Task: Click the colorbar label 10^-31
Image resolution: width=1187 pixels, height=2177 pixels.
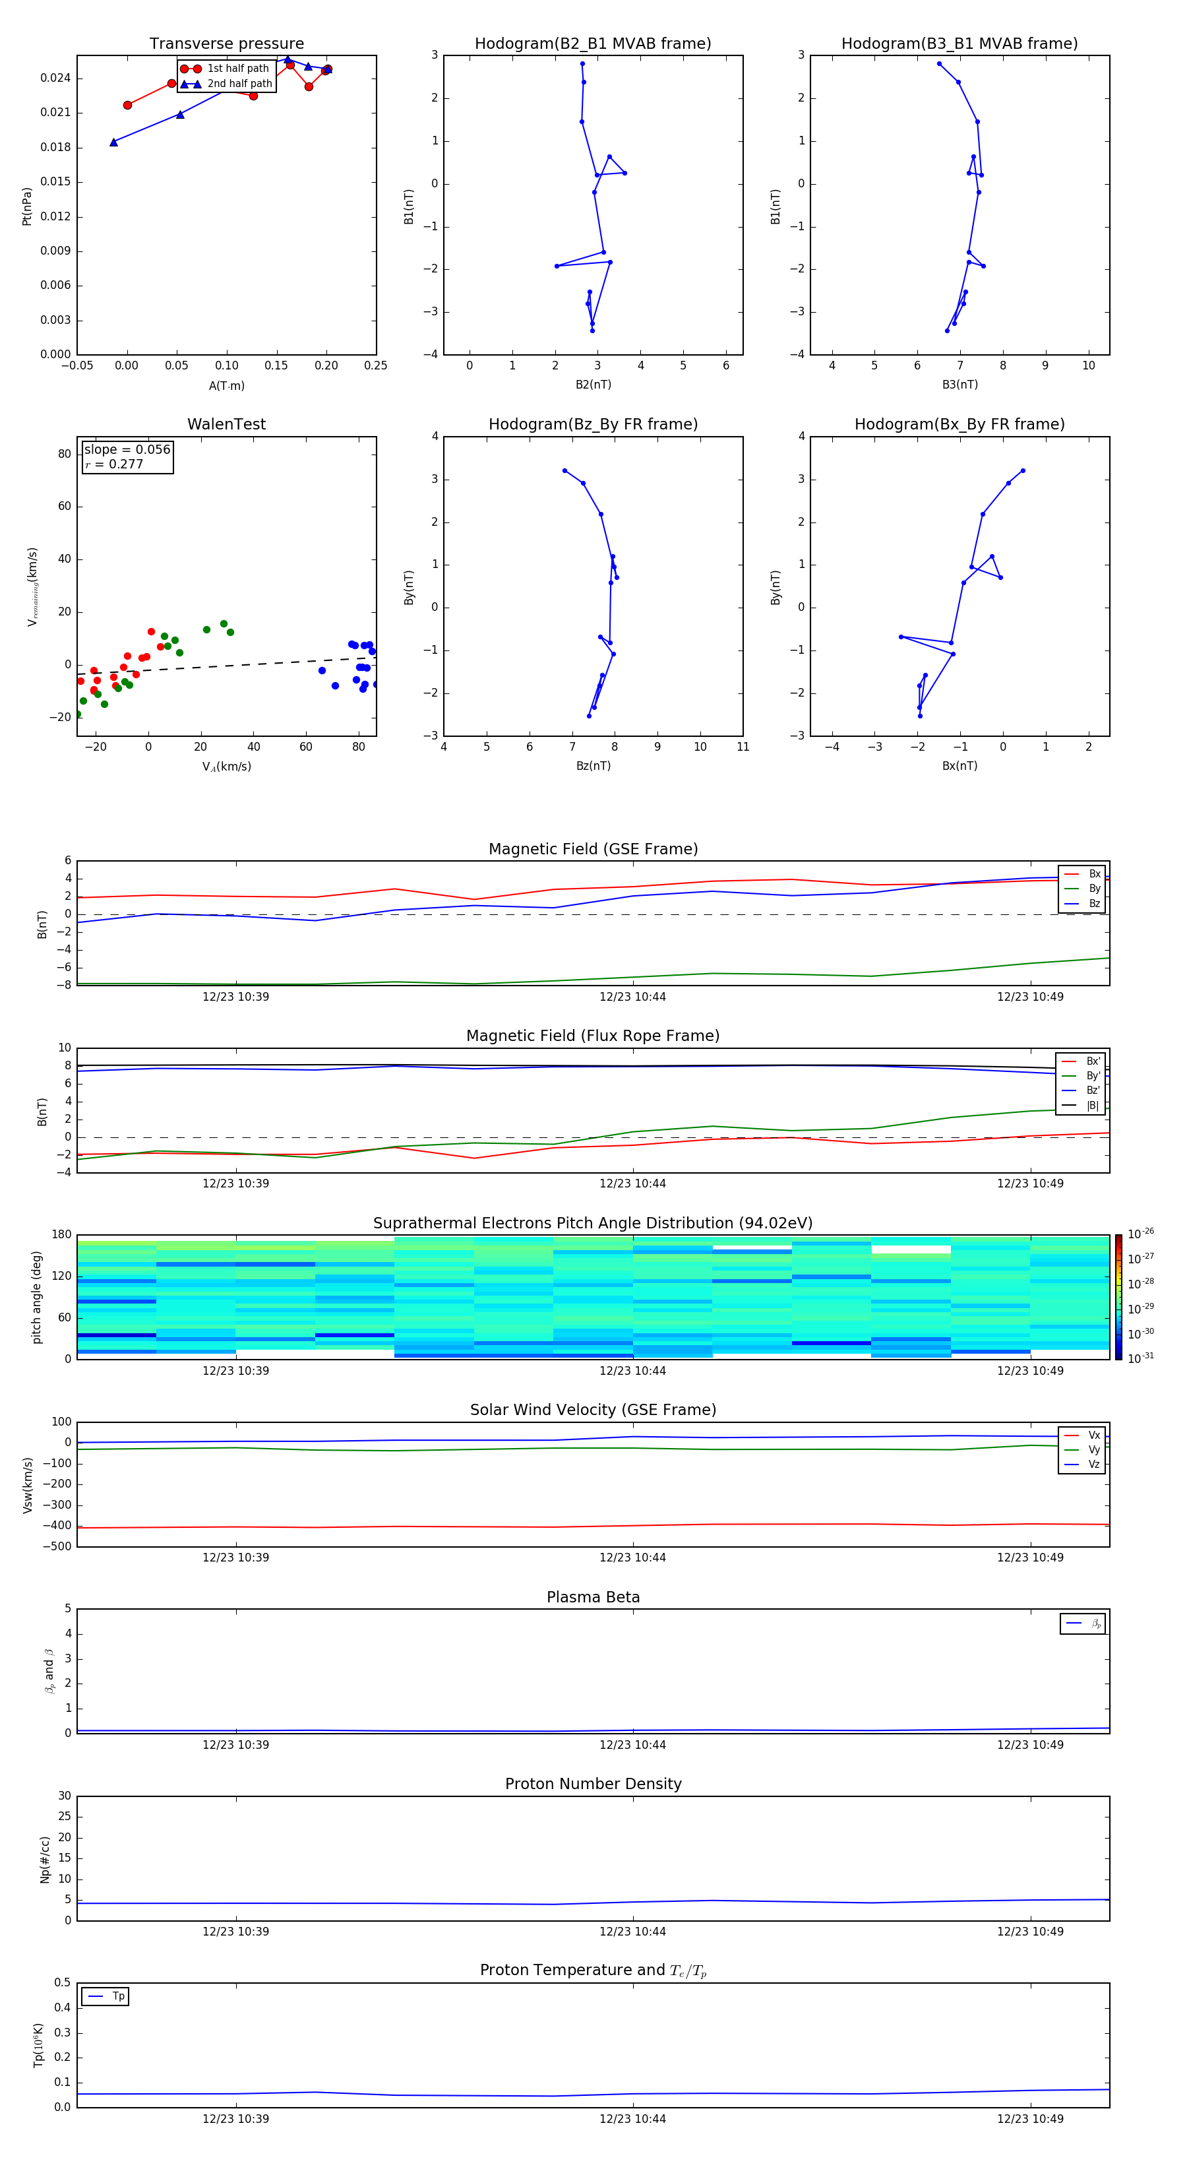Action: click(1141, 1358)
